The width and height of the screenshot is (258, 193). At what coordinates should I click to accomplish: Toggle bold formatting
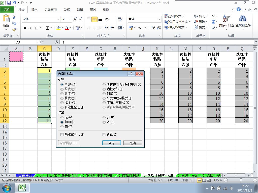point(25,28)
